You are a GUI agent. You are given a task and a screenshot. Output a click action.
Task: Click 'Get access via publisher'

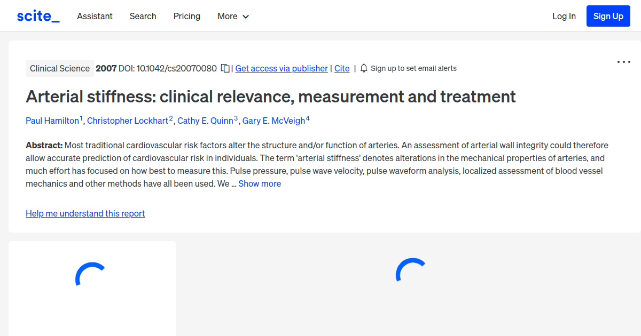coord(281,68)
